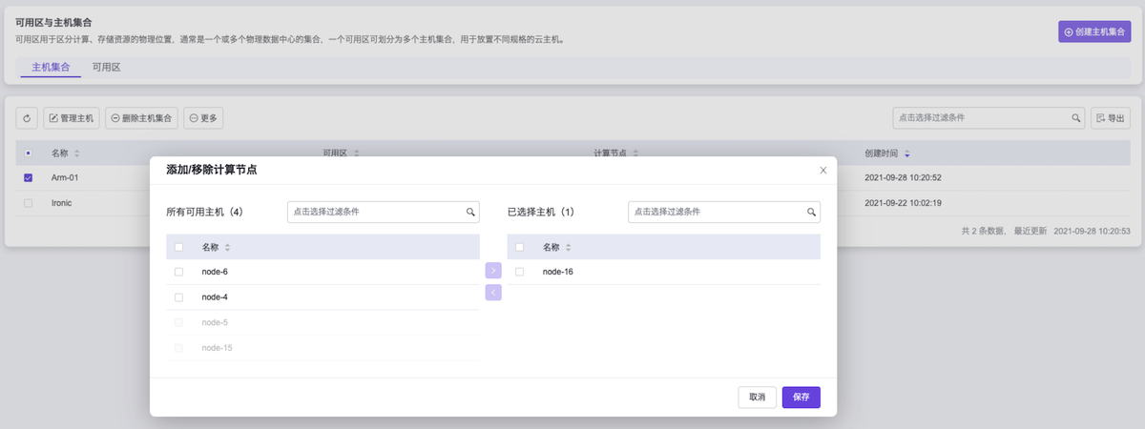The width and height of the screenshot is (1145, 429).
Task: Switch to the 可用区 tab
Action: click(106, 68)
